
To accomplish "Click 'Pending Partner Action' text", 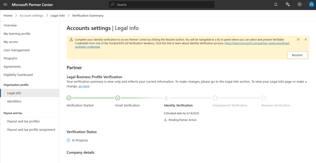I will [182, 120].
